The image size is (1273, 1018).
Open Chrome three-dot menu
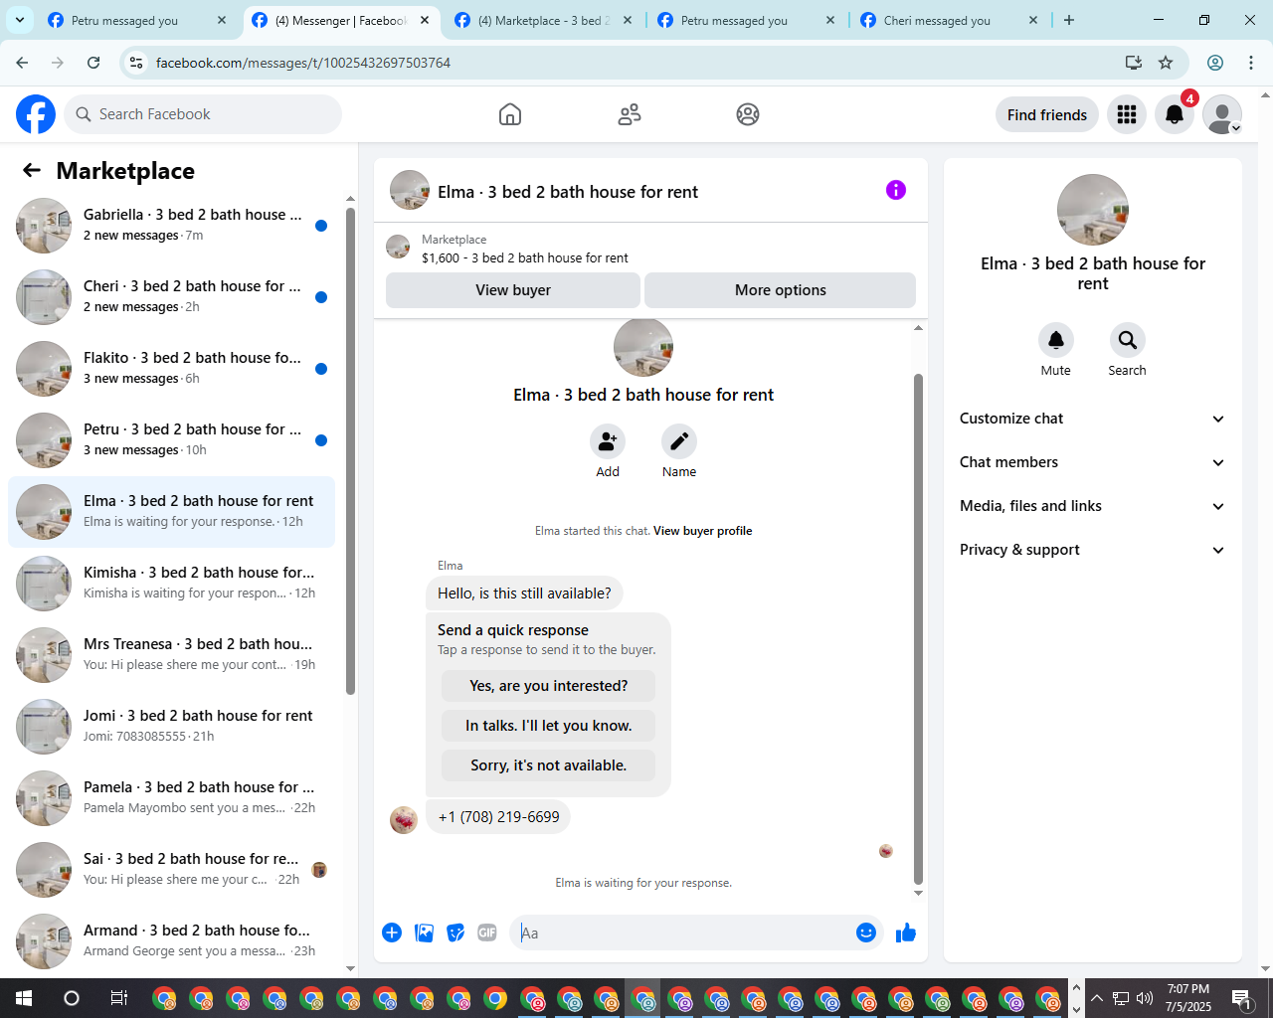tap(1251, 63)
